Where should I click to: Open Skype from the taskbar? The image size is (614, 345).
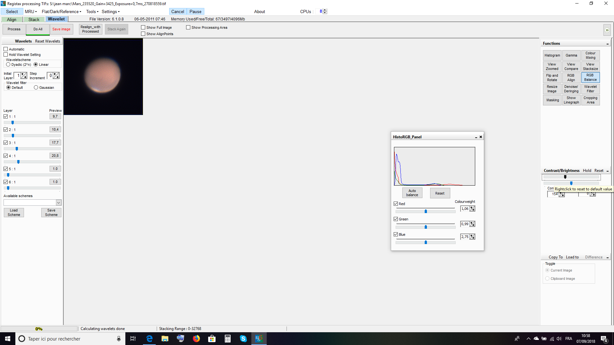(x=243, y=339)
